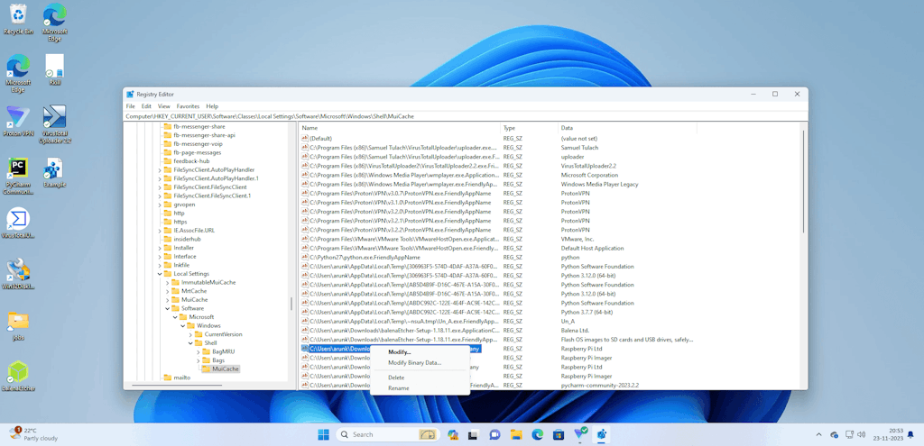Sort by the Type column header
924x446 pixels.
[x=529, y=128]
